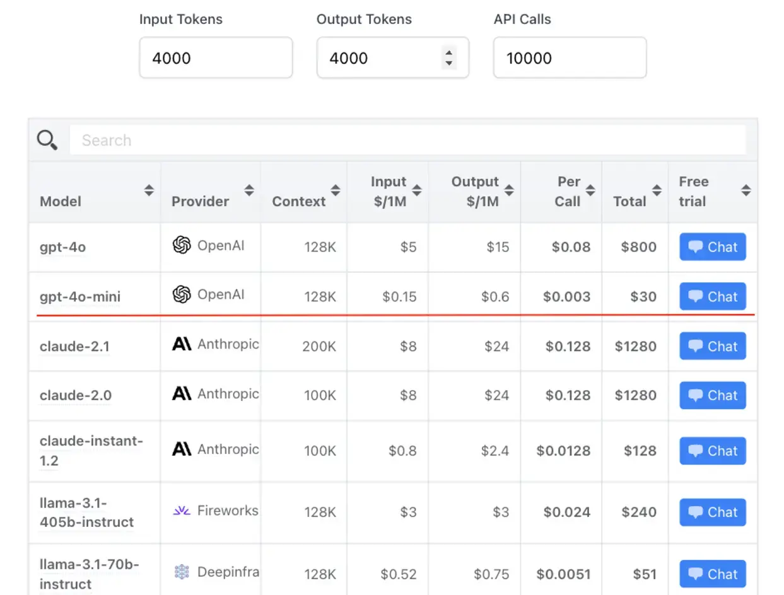Sort by Free trial column arrows
The image size is (784, 595).
coord(746,190)
